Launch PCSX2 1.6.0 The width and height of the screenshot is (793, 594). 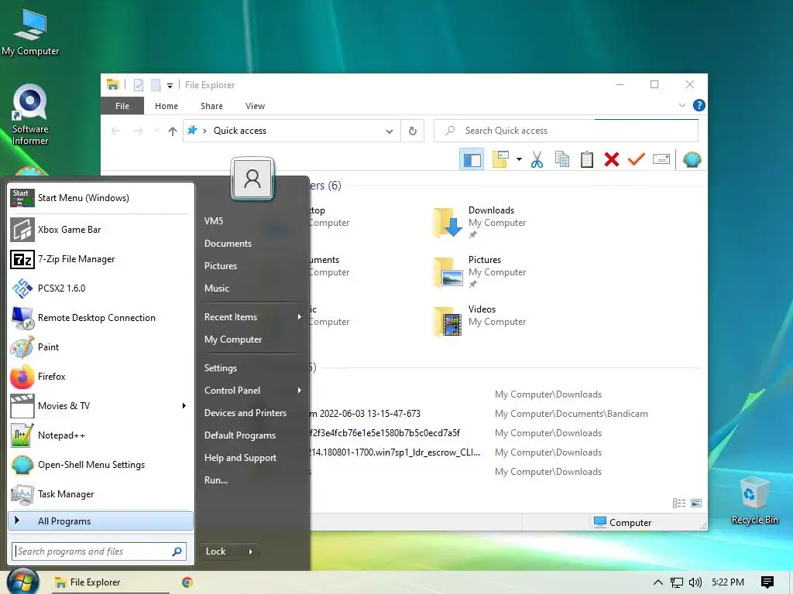(x=101, y=288)
